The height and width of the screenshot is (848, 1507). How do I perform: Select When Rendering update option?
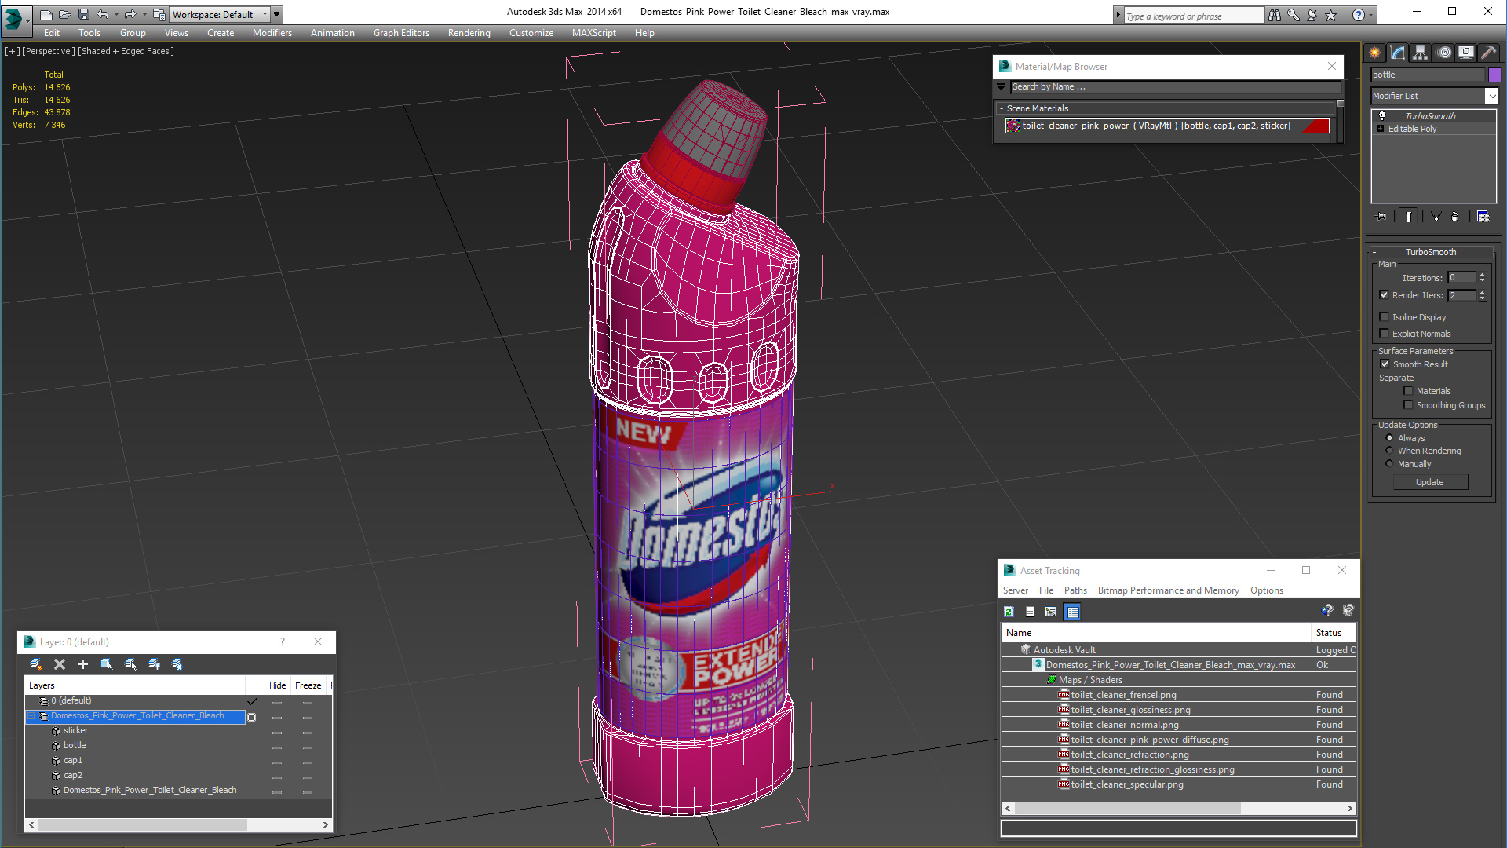(1389, 451)
